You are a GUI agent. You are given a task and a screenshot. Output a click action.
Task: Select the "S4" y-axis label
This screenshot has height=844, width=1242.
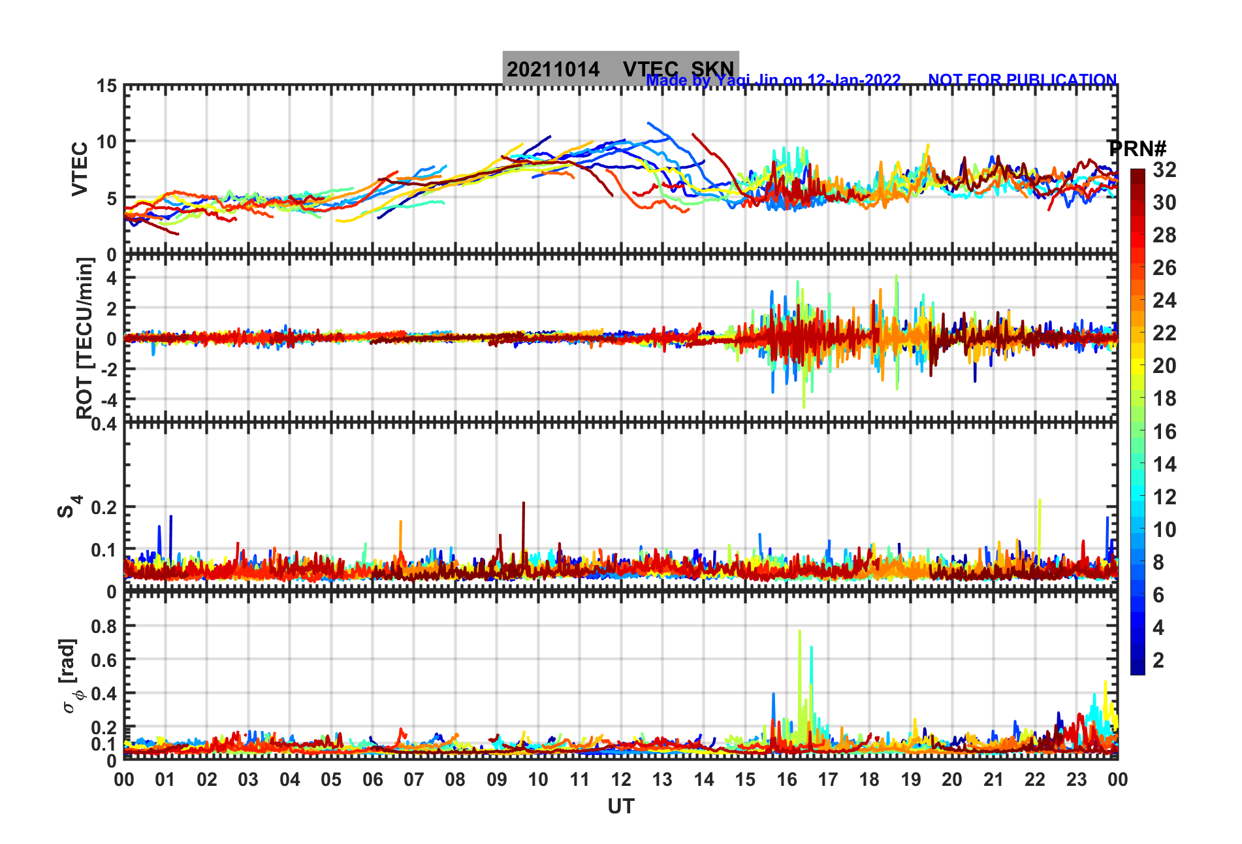pos(70,507)
